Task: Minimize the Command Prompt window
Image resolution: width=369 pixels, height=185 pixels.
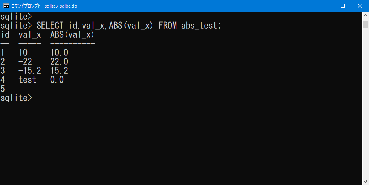Action: coord(326,6)
